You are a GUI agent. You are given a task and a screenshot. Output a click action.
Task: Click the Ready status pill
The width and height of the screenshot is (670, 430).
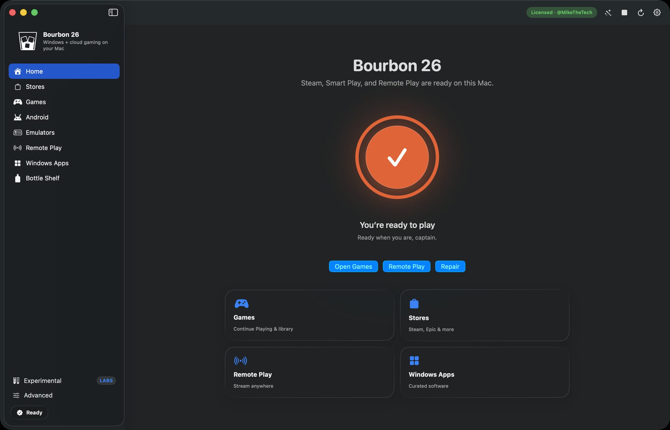point(29,413)
